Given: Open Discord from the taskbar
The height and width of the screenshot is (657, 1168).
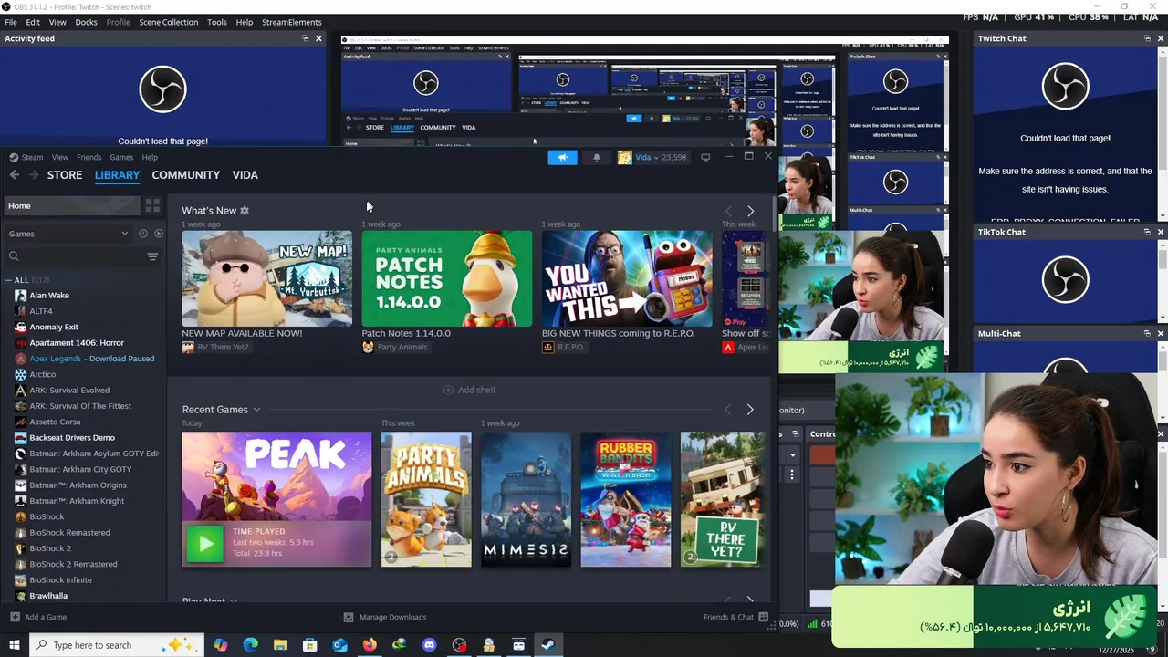Looking at the screenshot, I should (429, 645).
